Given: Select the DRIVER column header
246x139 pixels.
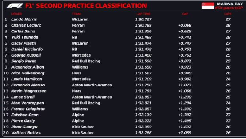Looking at the screenshot, I should 16,14.
